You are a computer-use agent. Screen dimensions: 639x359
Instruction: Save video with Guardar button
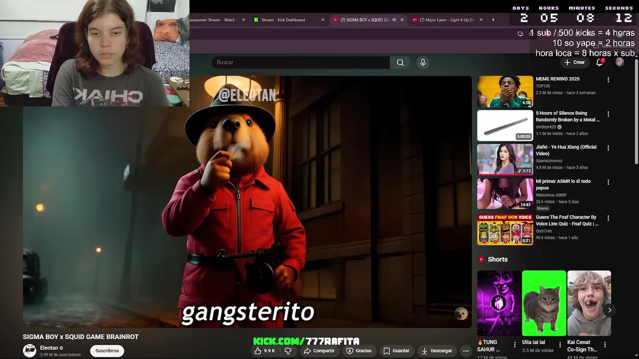coord(396,351)
